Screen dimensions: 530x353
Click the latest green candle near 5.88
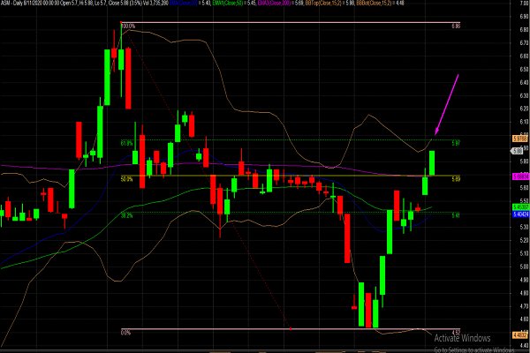[432, 162]
